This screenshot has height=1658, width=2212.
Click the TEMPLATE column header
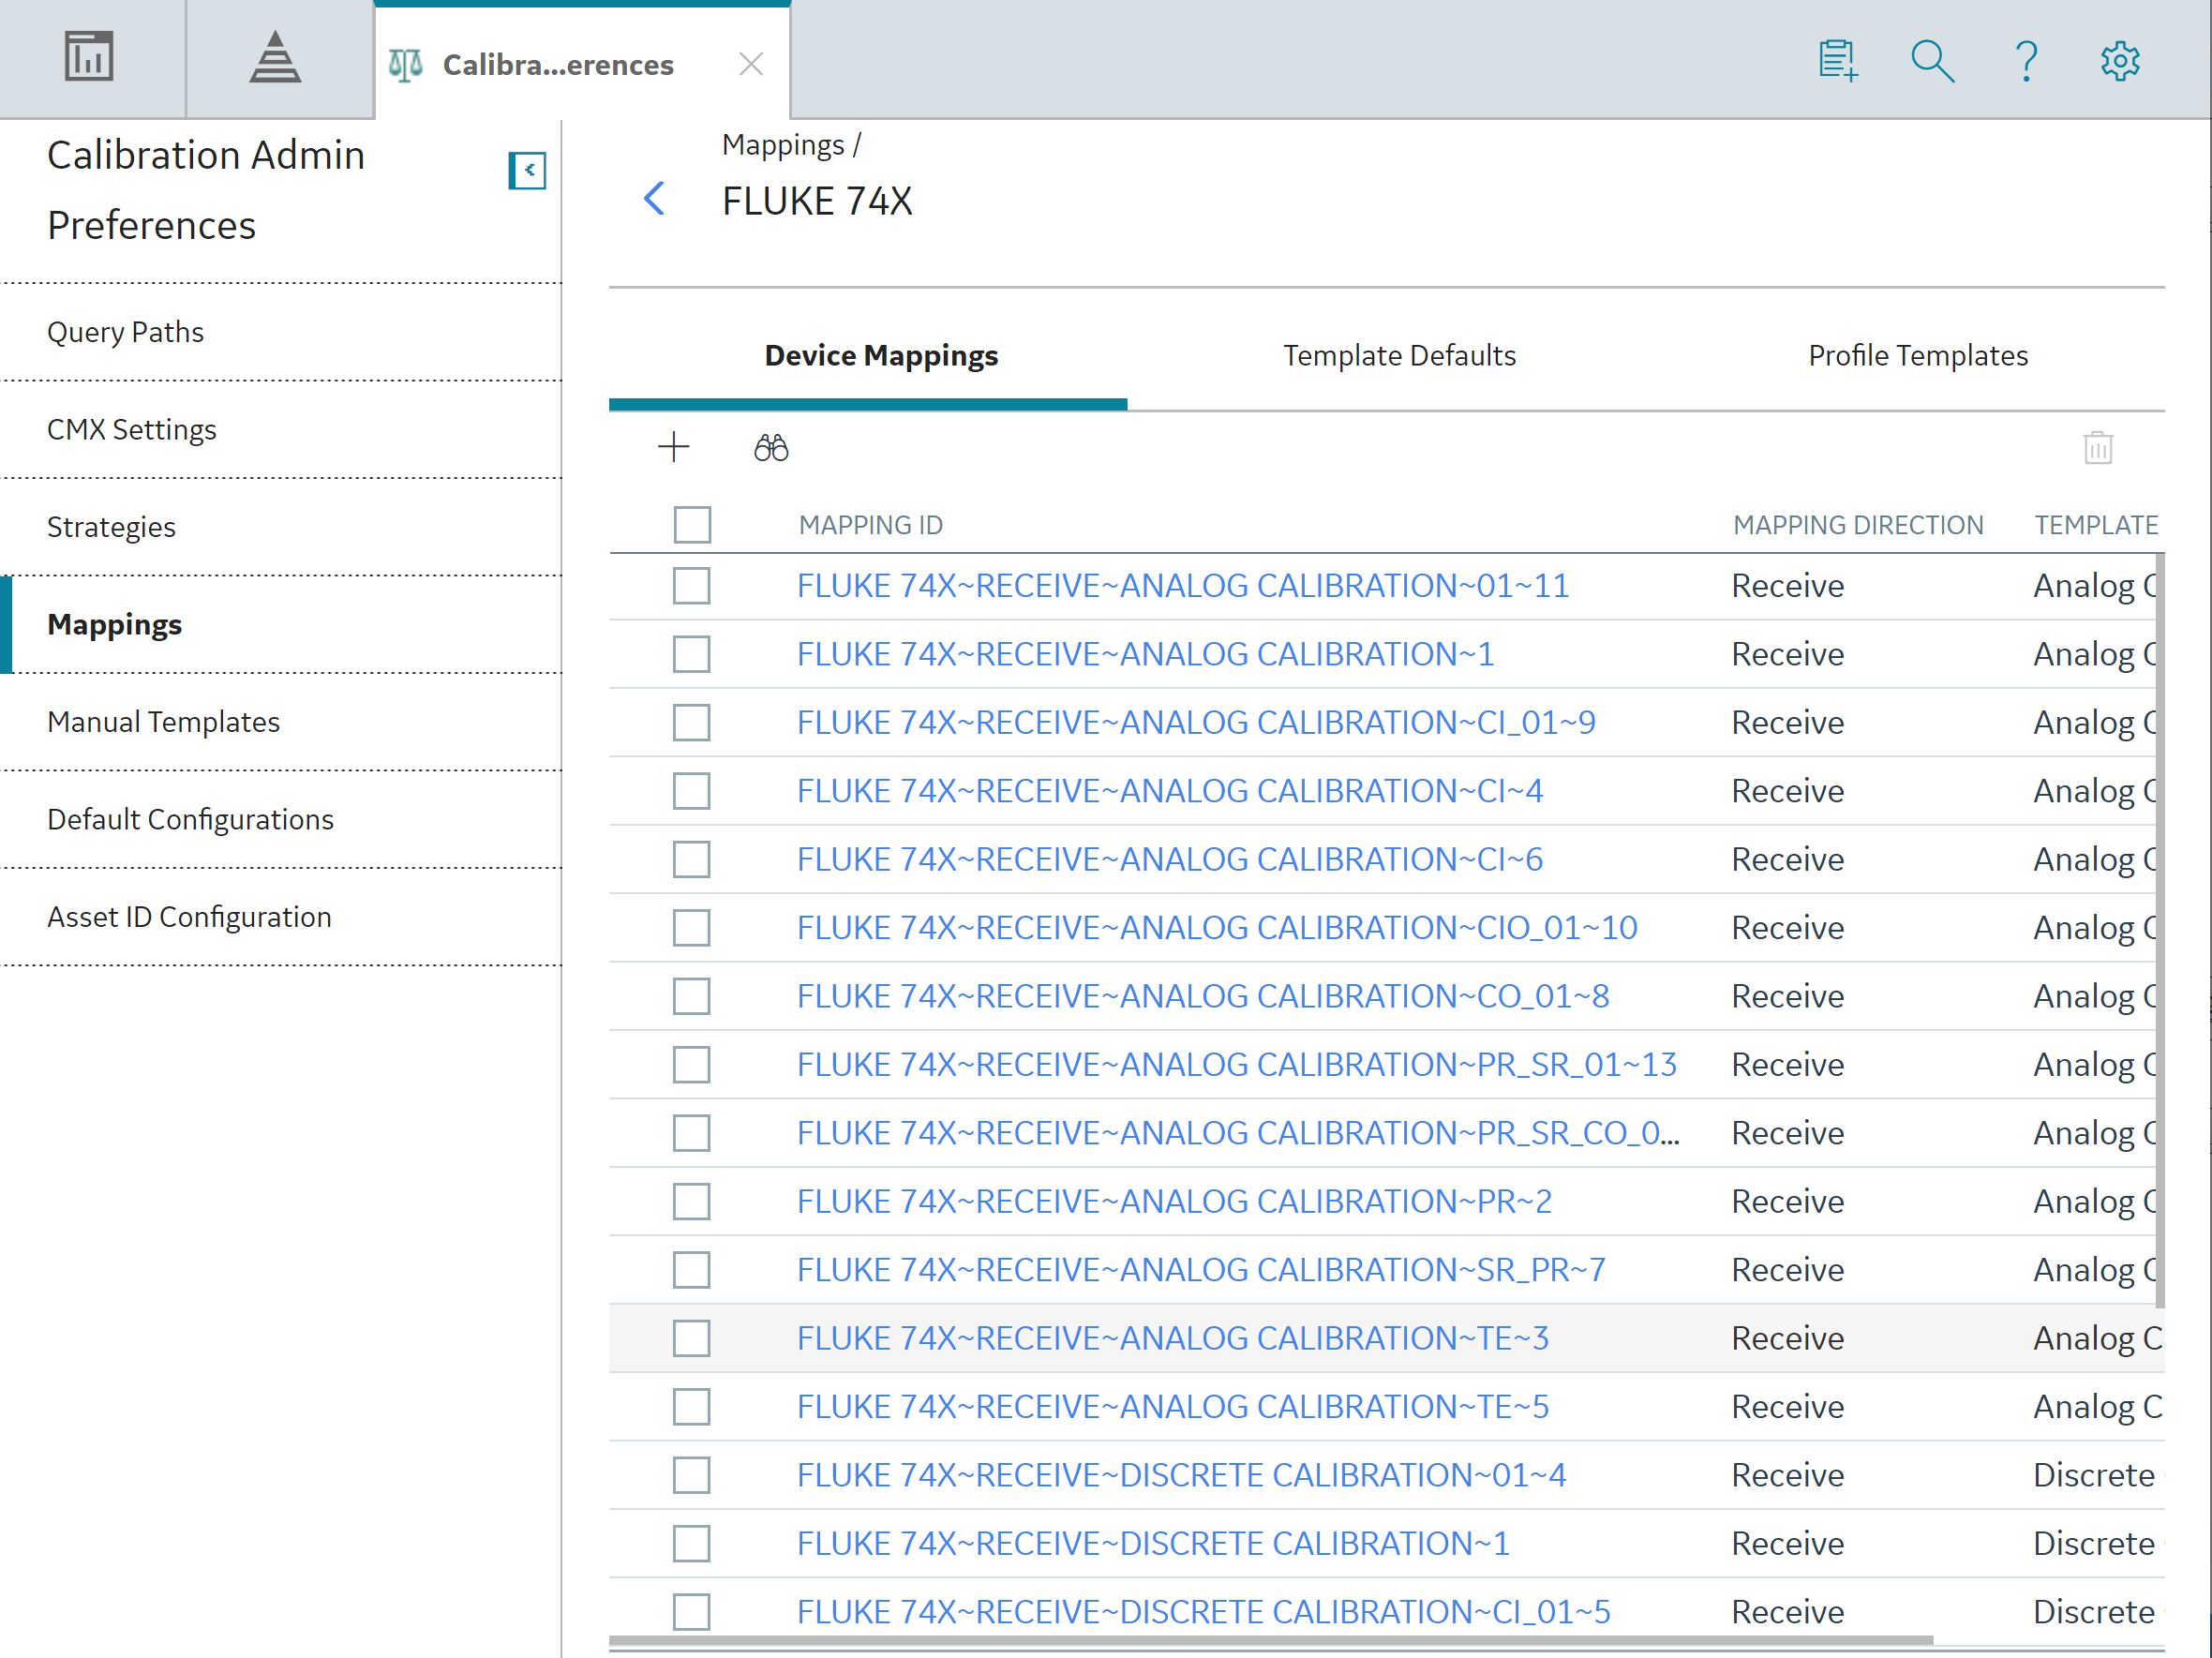(x=2096, y=525)
